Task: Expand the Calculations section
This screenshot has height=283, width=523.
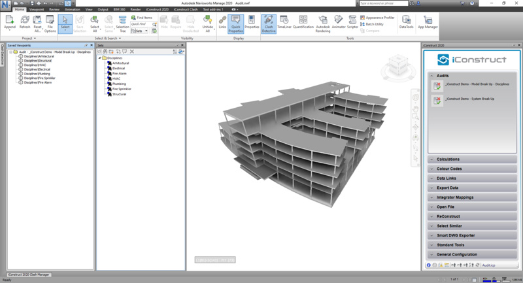Action: pyautogui.click(x=472, y=159)
